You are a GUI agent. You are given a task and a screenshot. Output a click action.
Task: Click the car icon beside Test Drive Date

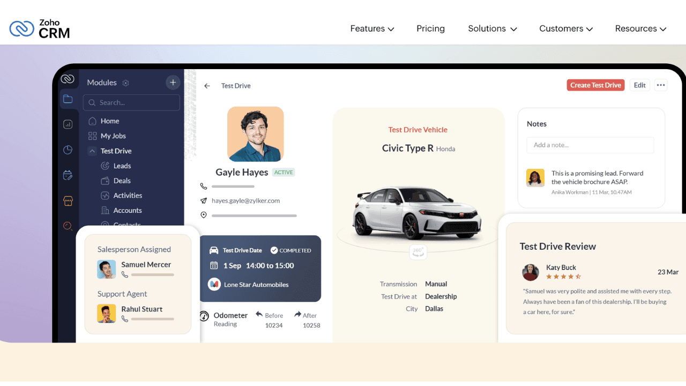(x=214, y=250)
